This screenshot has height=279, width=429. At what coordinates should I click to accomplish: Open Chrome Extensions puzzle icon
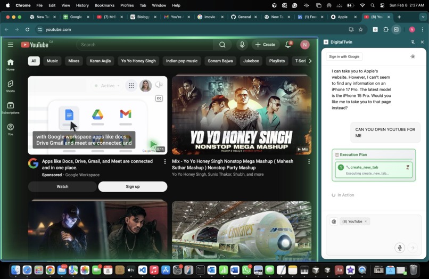coord(386,29)
